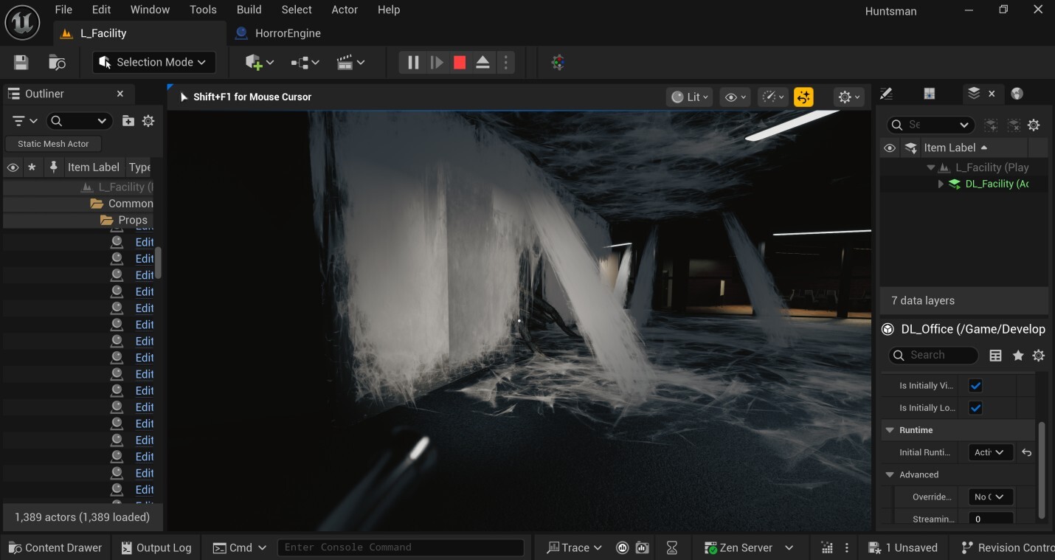Open the Output Log panel
Image resolution: width=1055 pixels, height=560 pixels.
[156, 547]
